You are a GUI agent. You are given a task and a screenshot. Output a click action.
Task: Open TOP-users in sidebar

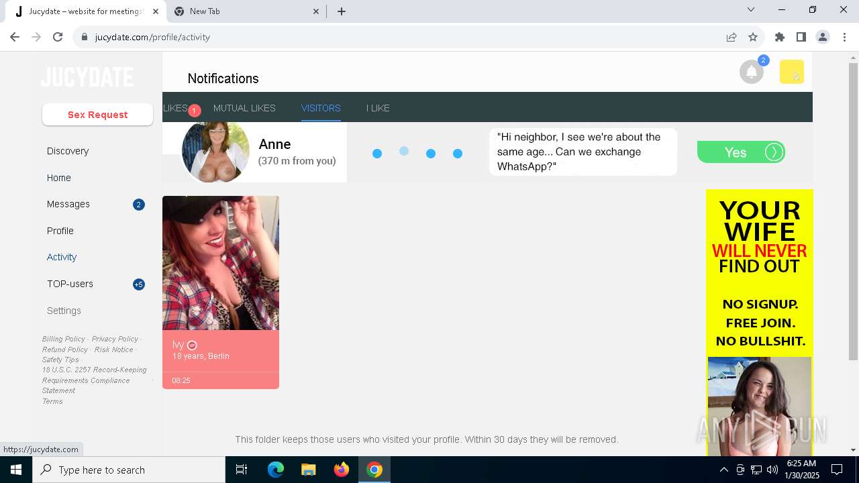(x=70, y=284)
